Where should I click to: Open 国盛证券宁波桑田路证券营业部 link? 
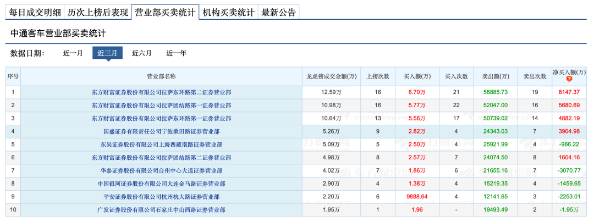[161, 131]
